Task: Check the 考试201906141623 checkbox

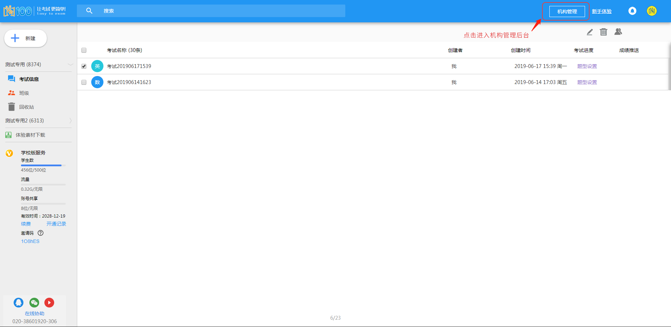Action: tap(84, 82)
